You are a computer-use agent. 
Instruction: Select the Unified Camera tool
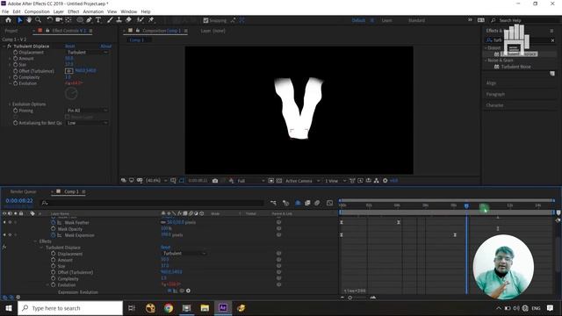pyautogui.click(x=59, y=20)
